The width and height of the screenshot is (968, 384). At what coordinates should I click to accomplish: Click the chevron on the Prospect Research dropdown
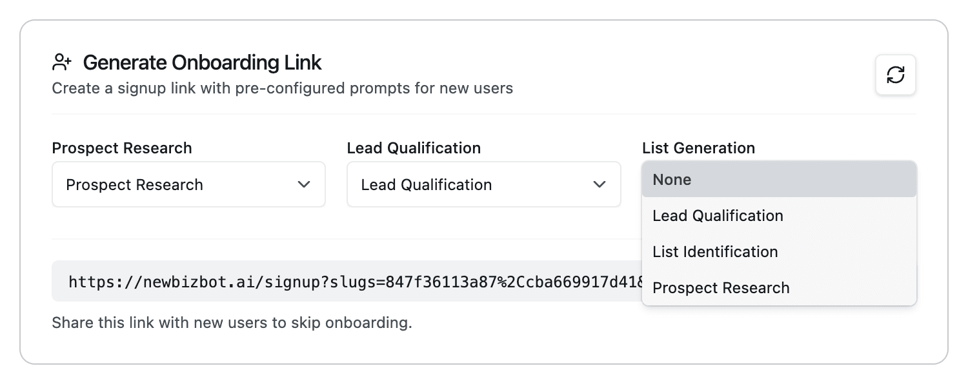pos(304,184)
